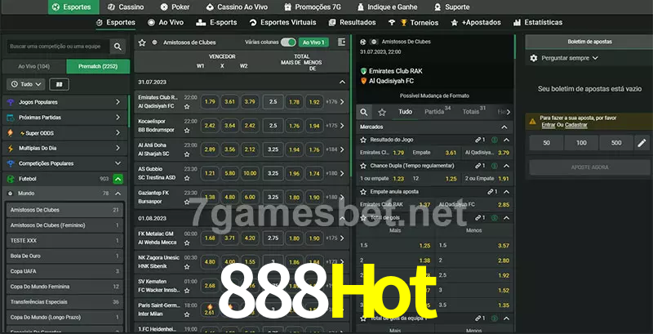Collapse the Futebol sport section
The image size is (653, 334).
[118, 178]
